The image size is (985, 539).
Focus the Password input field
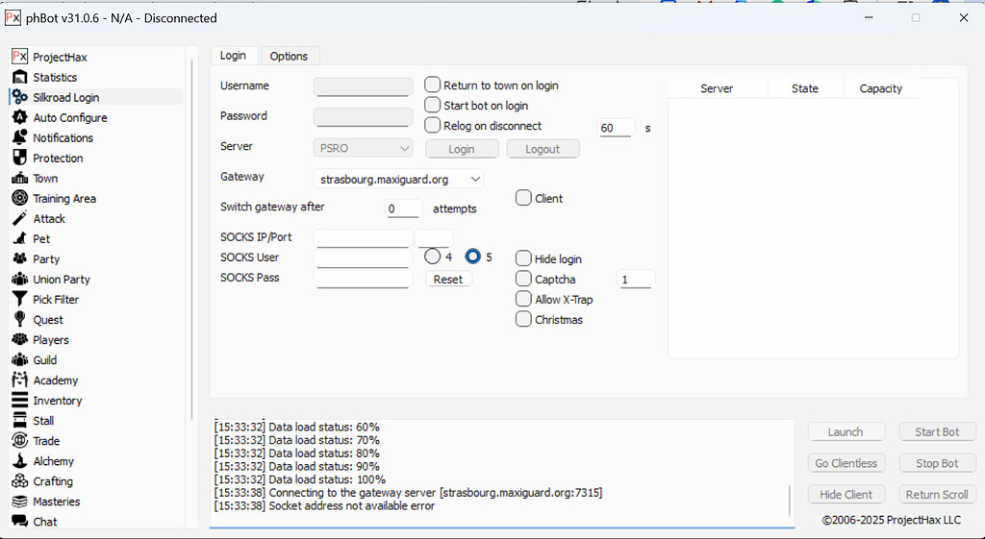[x=363, y=116]
